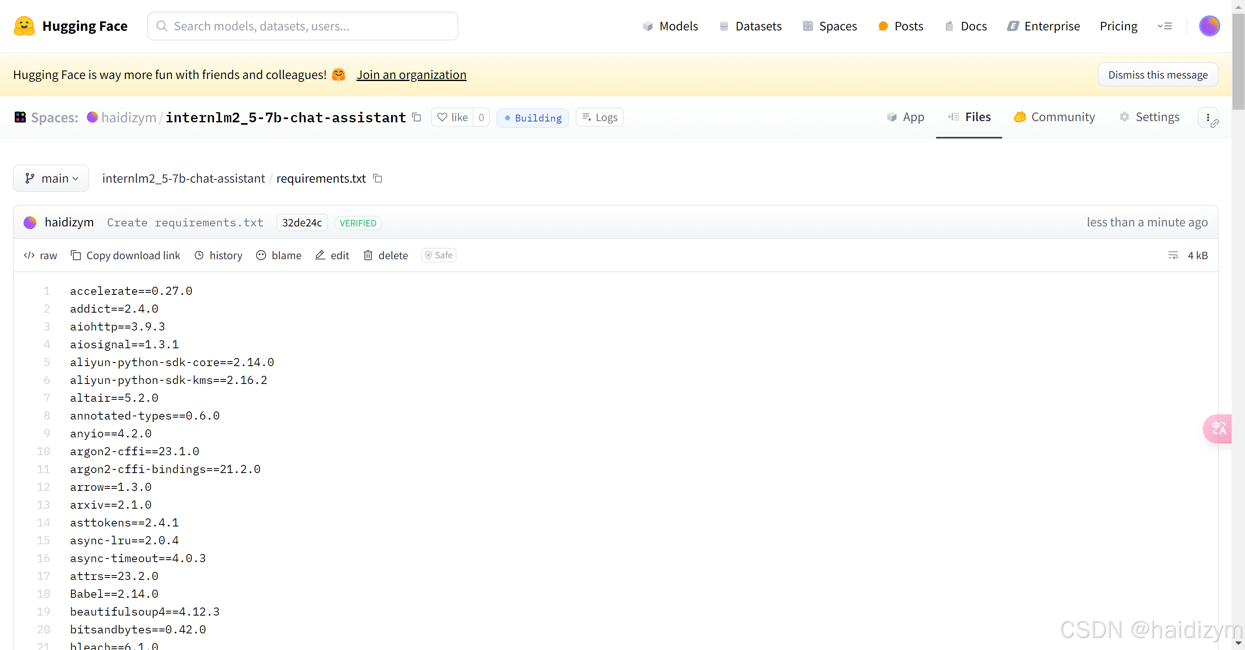View the raw file

40,256
